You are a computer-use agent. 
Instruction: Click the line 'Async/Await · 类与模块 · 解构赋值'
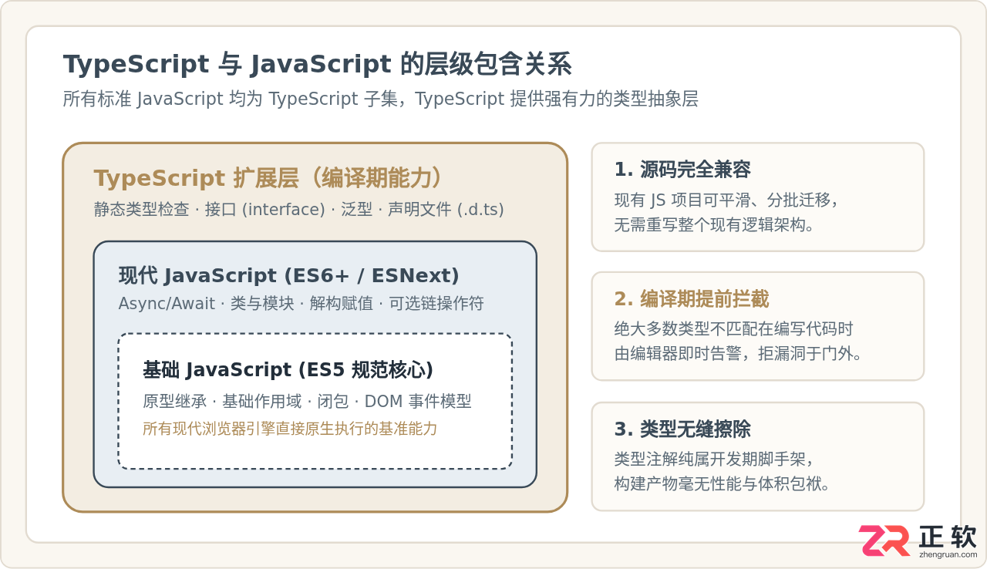pyautogui.click(x=301, y=304)
